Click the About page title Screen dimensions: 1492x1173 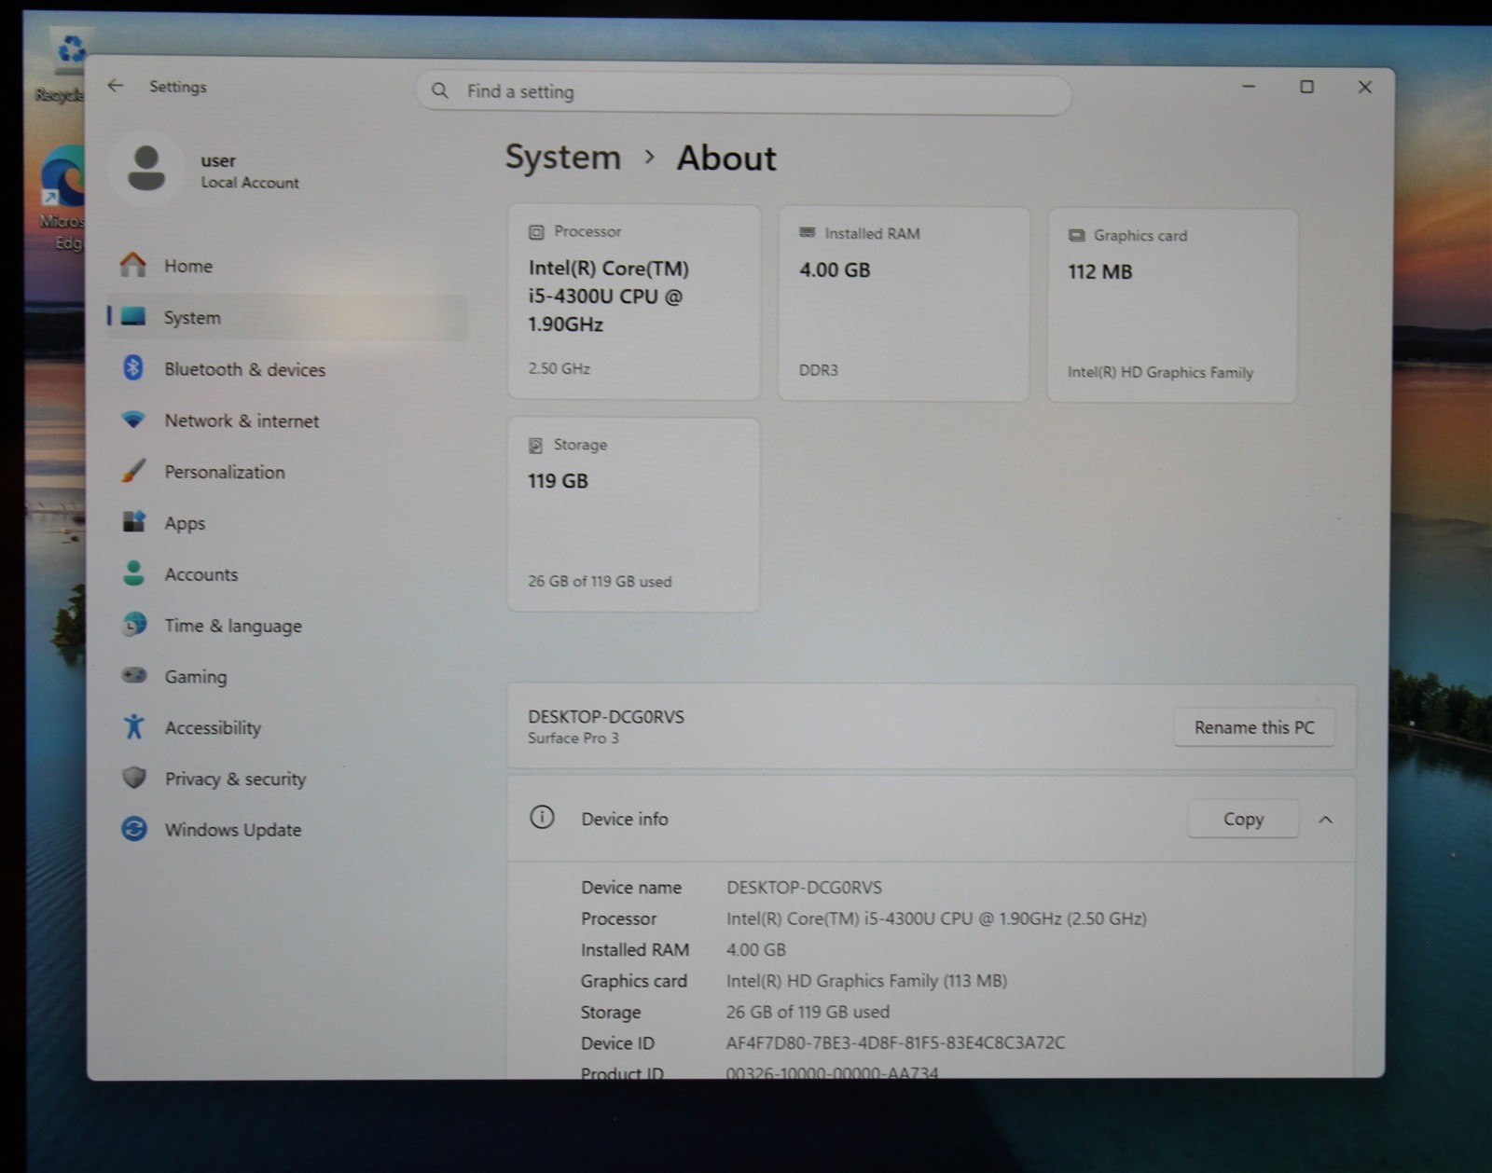point(726,158)
